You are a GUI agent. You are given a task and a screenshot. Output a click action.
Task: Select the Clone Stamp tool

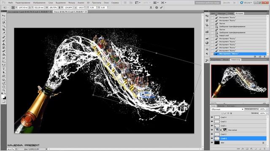(4, 44)
